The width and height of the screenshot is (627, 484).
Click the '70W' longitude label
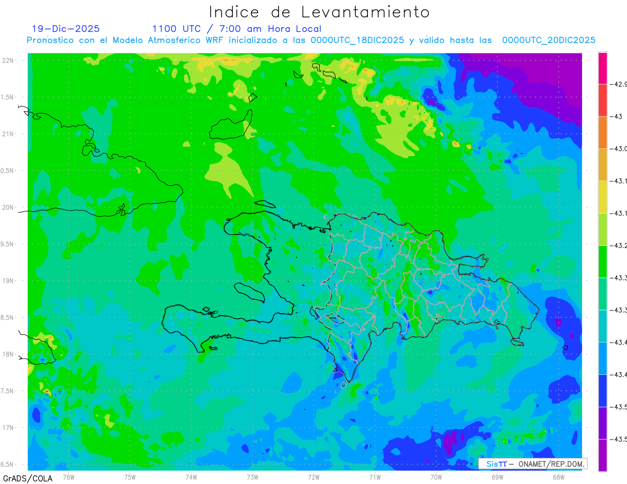click(x=436, y=477)
